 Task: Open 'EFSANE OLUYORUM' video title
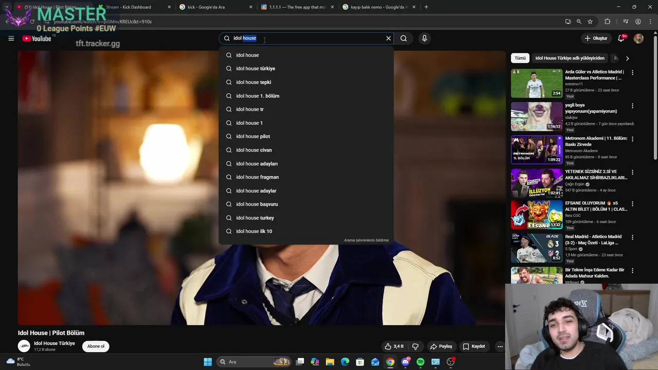pos(596,206)
